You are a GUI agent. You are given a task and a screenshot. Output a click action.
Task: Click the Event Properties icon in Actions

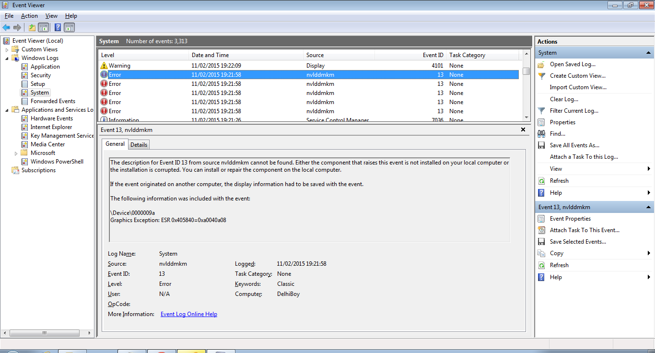coord(541,219)
